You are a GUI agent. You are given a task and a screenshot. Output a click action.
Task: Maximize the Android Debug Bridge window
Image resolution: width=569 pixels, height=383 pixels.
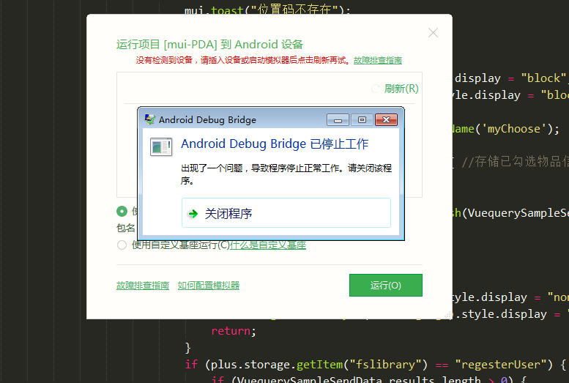tap(362, 120)
